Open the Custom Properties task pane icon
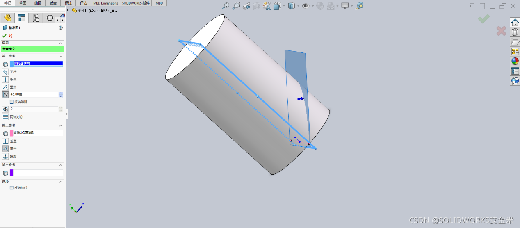This screenshot has height=228, width=520. click(515, 71)
